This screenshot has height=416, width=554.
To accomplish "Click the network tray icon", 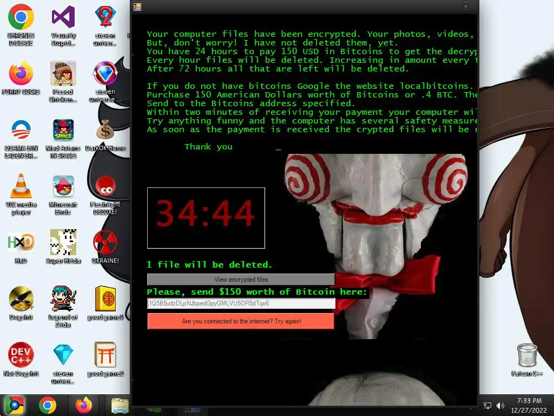I will [487, 406].
